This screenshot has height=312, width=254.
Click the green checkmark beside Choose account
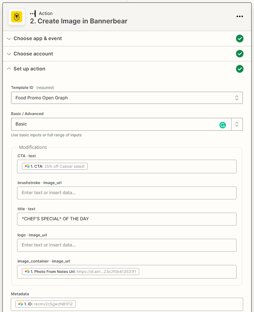239,54
